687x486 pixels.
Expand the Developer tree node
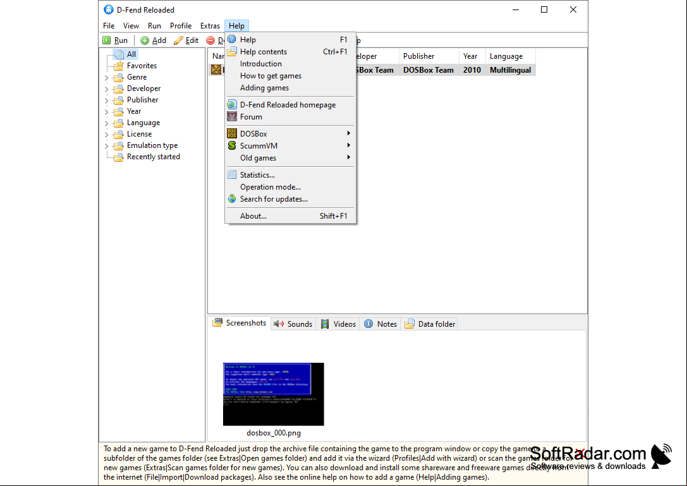(106, 89)
